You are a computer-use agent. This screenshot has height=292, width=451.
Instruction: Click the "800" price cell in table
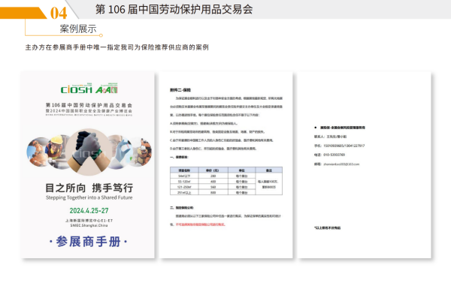pos(213,193)
